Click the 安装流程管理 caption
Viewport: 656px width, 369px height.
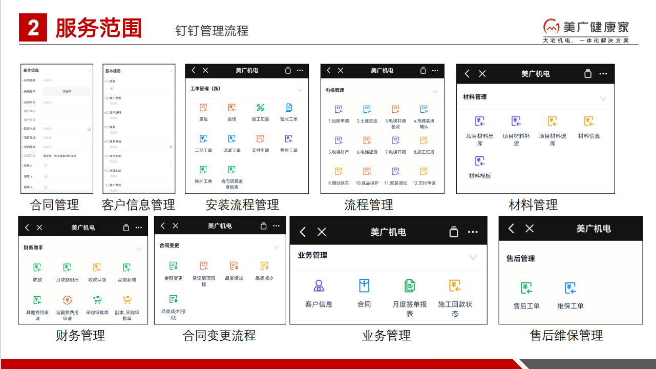click(x=243, y=205)
